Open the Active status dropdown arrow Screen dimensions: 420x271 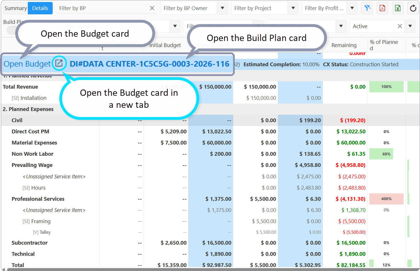[410, 26]
